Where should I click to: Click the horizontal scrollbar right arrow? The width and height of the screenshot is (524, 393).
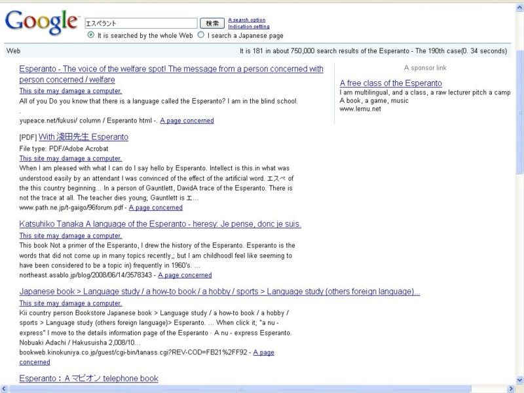(511, 389)
